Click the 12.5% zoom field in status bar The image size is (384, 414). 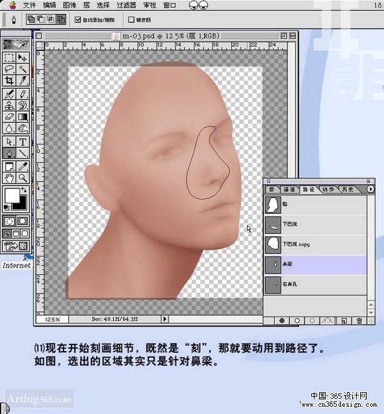point(52,319)
